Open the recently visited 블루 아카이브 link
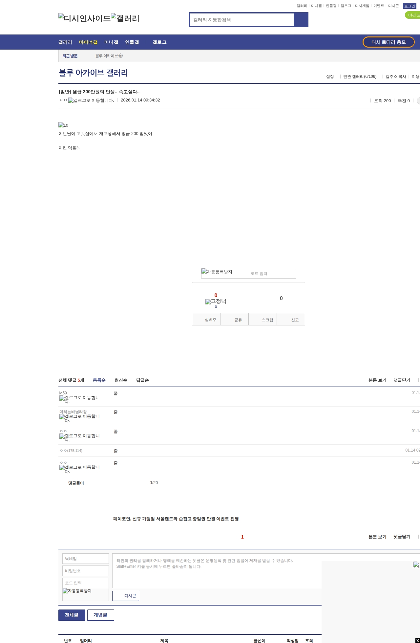This screenshot has width=420, height=643. click(x=109, y=56)
